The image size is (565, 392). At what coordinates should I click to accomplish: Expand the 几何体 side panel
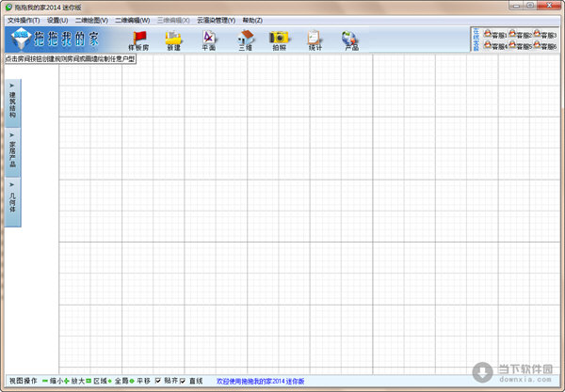pyautogui.click(x=12, y=202)
